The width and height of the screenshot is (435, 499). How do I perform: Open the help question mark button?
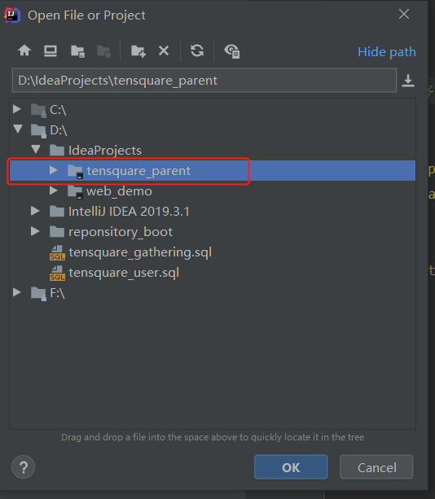[x=23, y=467]
